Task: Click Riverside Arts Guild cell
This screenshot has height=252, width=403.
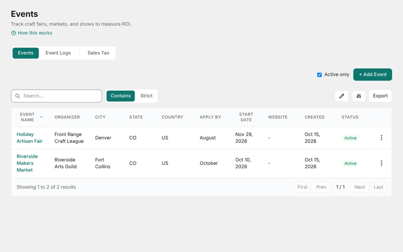Action: [x=66, y=163]
